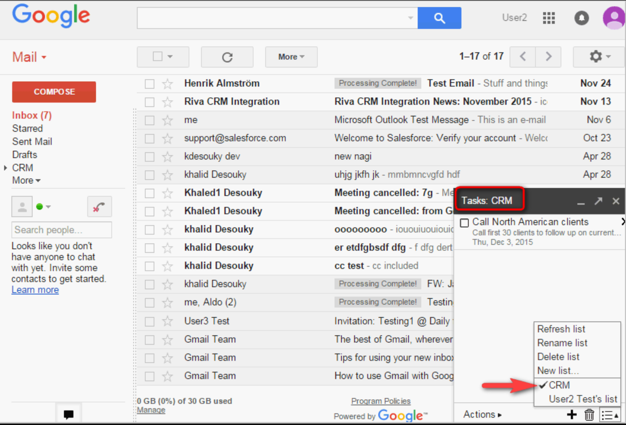Star the cc test email
626x425 pixels.
click(168, 266)
